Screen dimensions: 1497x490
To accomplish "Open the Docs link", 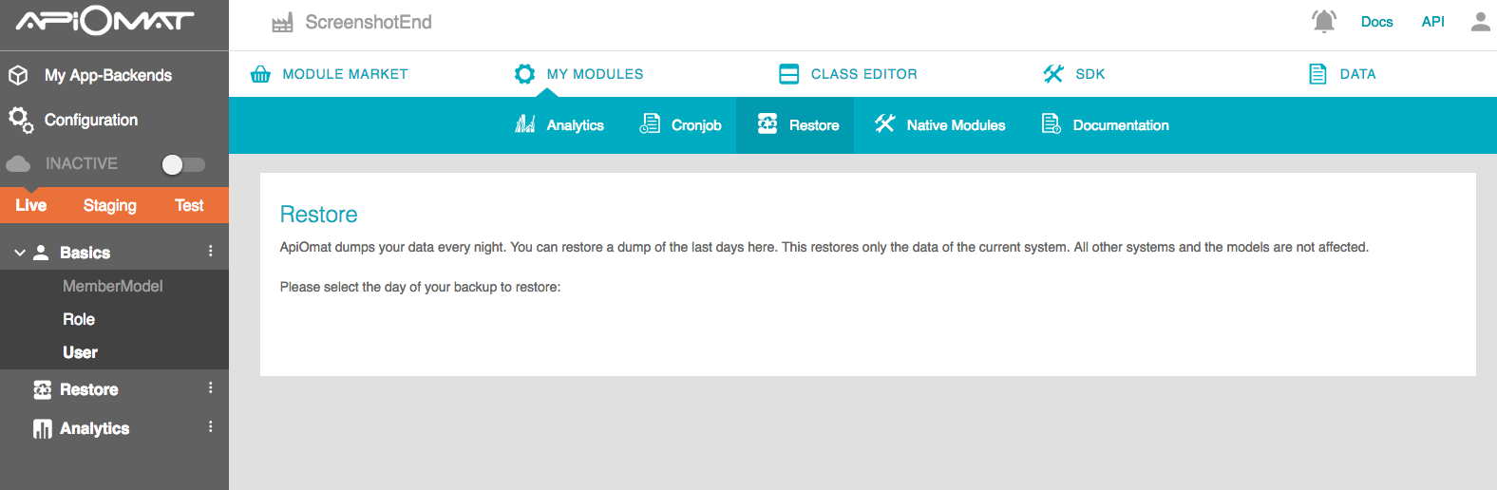I will coord(1376,22).
